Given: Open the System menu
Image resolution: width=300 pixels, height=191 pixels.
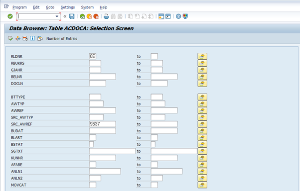Looking at the screenshot, I should tap(87, 7).
